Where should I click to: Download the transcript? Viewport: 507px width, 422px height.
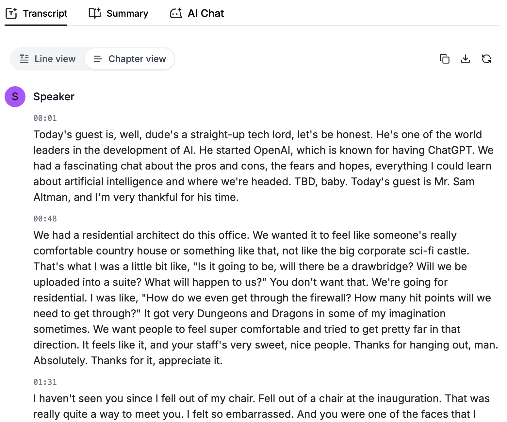(x=465, y=59)
